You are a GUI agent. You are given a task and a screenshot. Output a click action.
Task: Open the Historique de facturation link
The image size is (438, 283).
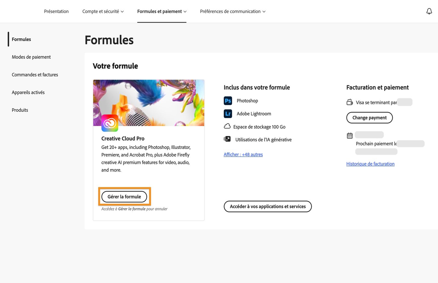click(x=370, y=164)
